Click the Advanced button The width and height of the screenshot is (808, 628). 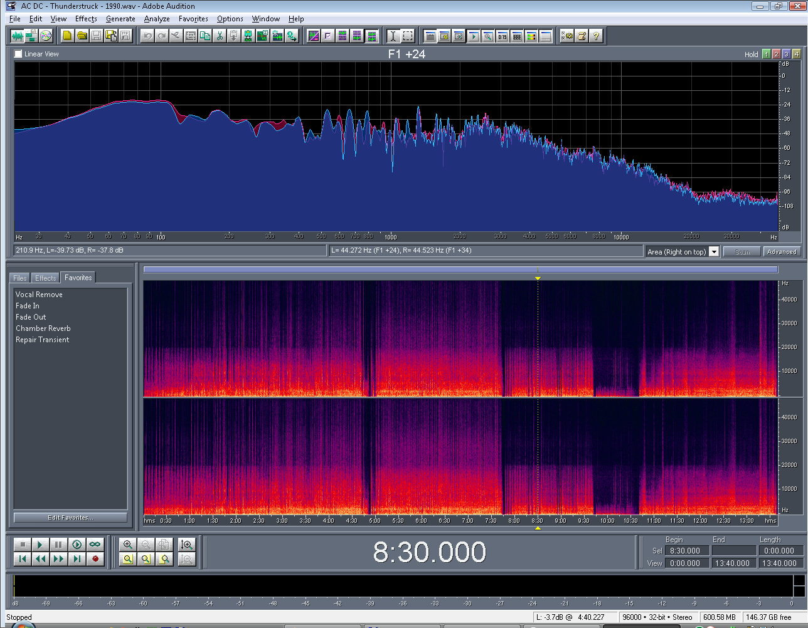coord(781,251)
